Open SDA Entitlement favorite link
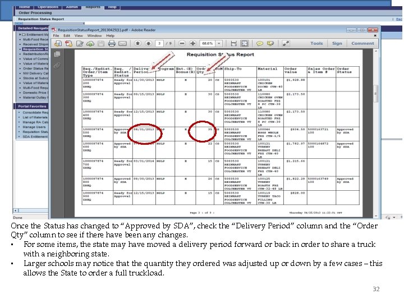 pyautogui.click(x=35, y=137)
